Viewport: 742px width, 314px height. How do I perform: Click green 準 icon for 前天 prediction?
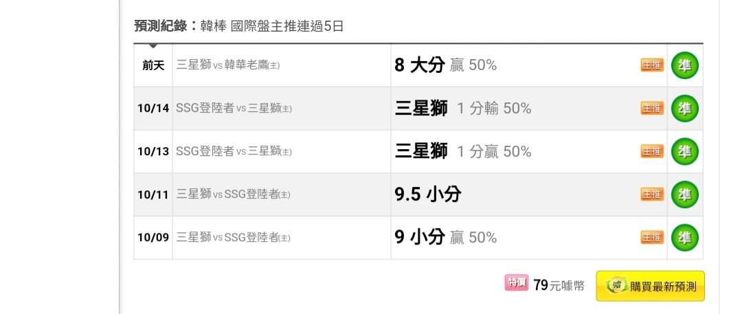[x=684, y=66]
